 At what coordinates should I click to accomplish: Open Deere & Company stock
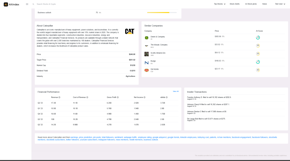(x=157, y=37)
